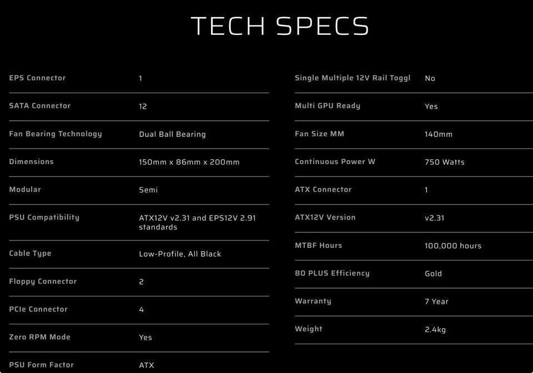Select the 140mm fan size value
This screenshot has width=533, height=373.
pyautogui.click(x=439, y=134)
